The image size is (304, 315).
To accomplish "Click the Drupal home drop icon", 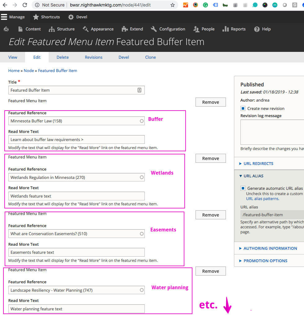I will click(x=6, y=29).
